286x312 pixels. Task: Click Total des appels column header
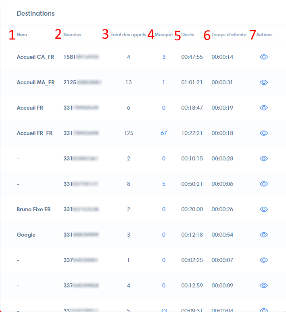128,35
